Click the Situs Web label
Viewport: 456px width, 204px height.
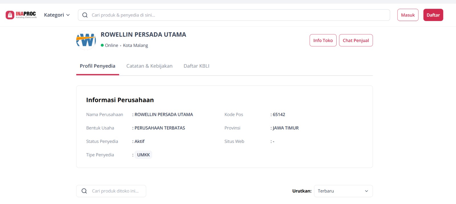[x=234, y=141]
